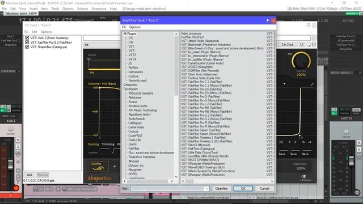Screen dimensions: 363x204
Task: Select the Categories tree node
Action: [x=130, y=85]
